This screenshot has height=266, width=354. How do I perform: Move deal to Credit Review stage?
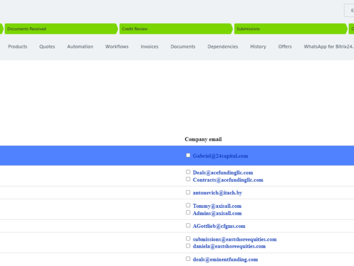(175, 29)
